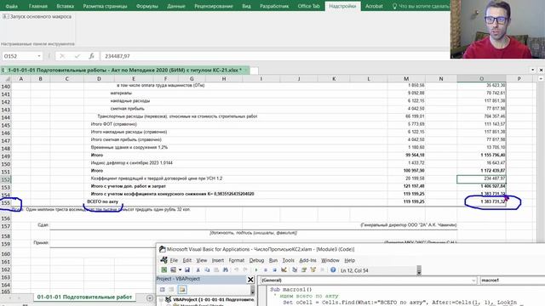Click cell with text ВСЕГО по акту
545x306 pixels.
(x=102, y=201)
